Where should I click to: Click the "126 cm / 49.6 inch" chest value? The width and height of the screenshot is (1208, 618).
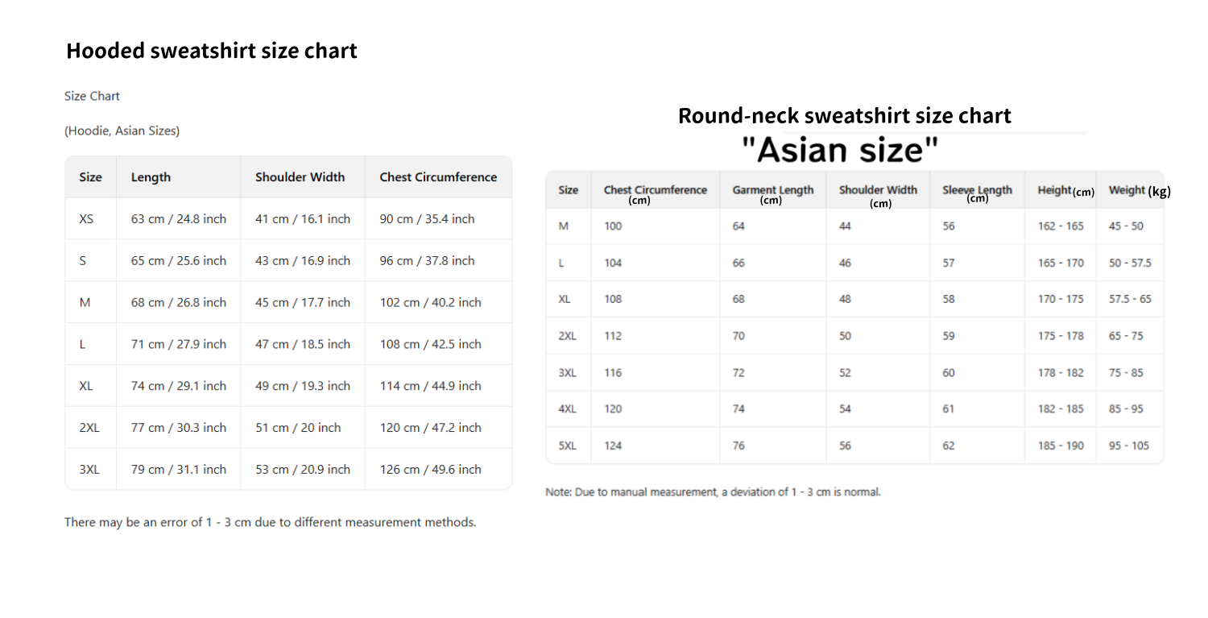coord(430,470)
